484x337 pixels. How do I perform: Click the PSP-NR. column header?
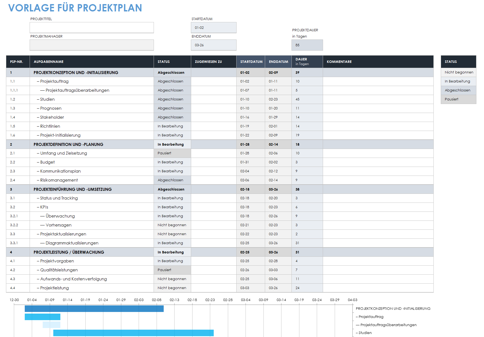click(18, 62)
